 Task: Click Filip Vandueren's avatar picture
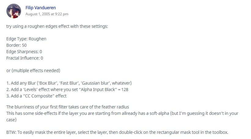(14, 11)
